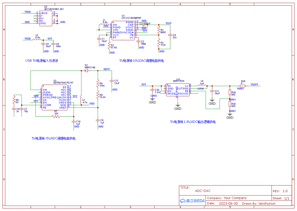The image size is (297, 211).
Task: Click the JLC EDA logo in title block
Action: pos(192,201)
